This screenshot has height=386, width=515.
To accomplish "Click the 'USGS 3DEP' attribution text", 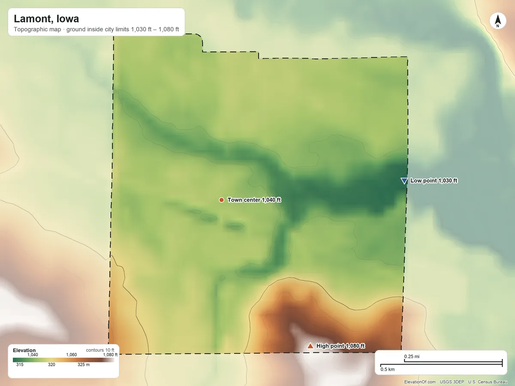I will (452, 382).
